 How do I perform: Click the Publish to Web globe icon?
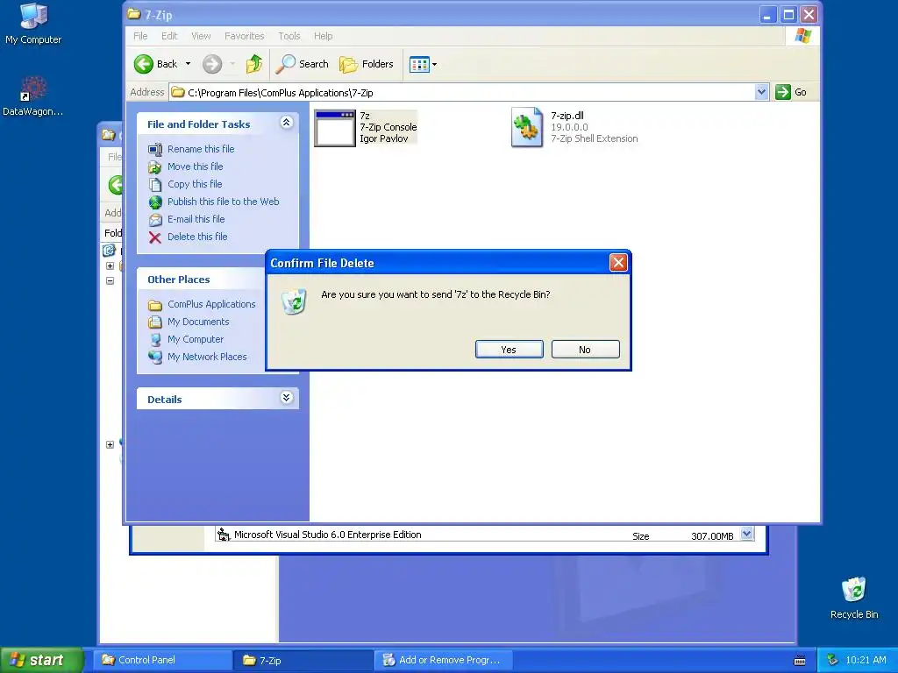(155, 202)
